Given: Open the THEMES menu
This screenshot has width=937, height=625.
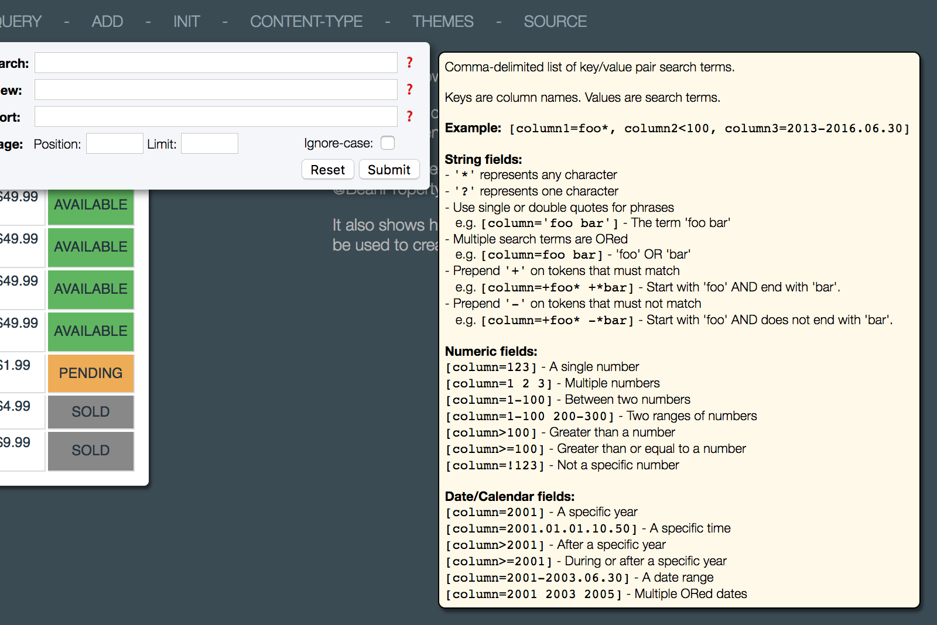Looking at the screenshot, I should [x=443, y=22].
